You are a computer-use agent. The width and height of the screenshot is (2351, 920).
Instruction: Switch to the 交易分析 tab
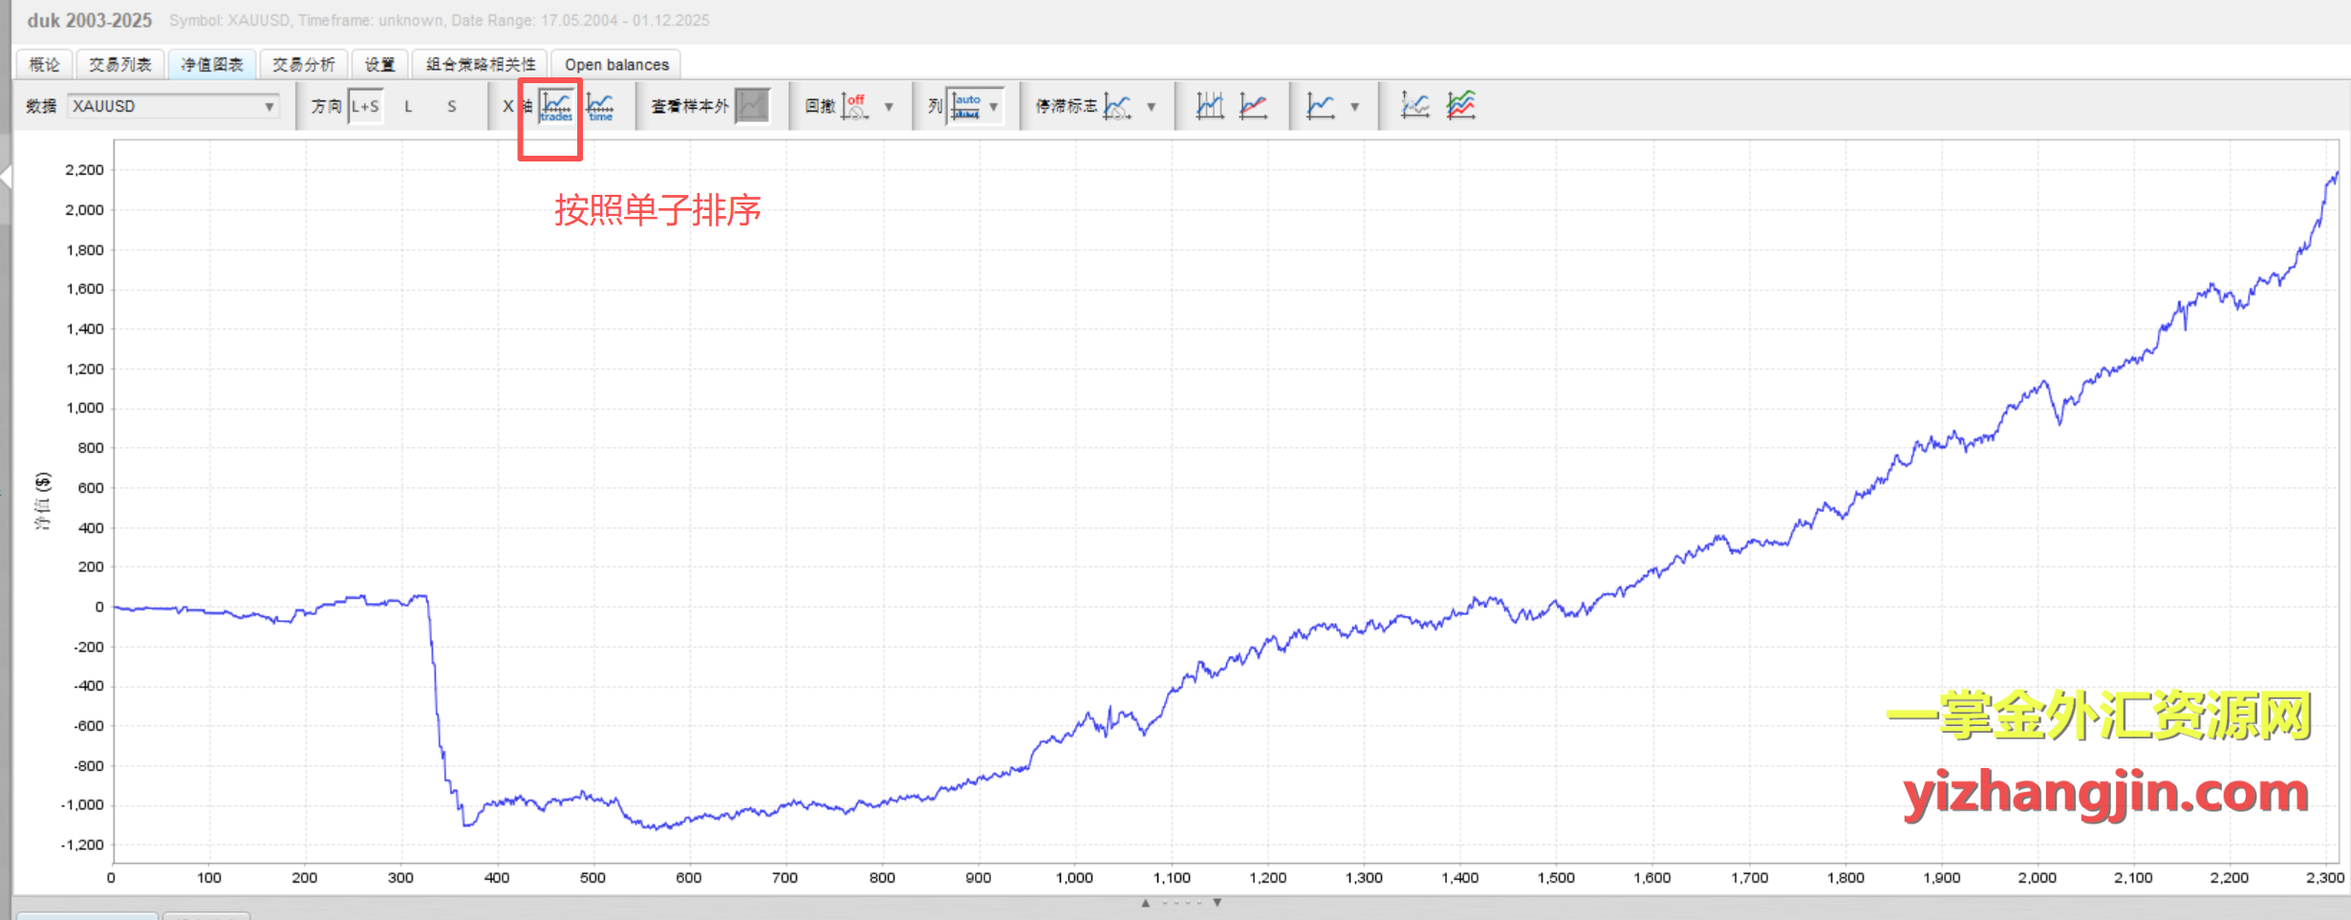click(x=303, y=64)
